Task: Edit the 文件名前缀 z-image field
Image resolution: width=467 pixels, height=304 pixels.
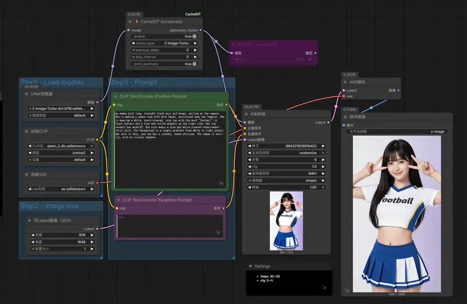Action: 397,132
